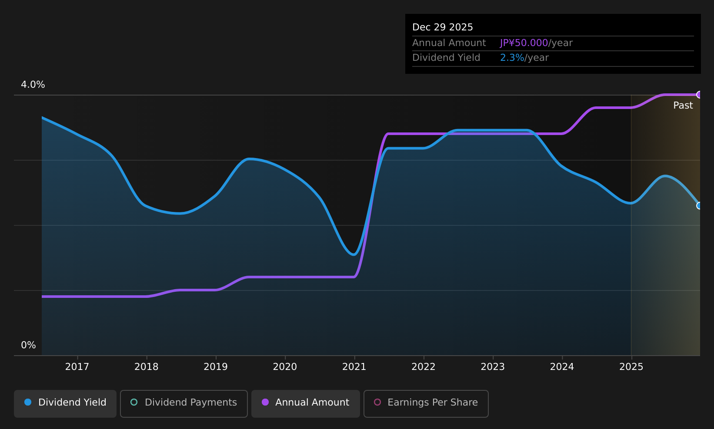Click the 0% y-axis label
The image size is (714, 429).
pos(28,345)
